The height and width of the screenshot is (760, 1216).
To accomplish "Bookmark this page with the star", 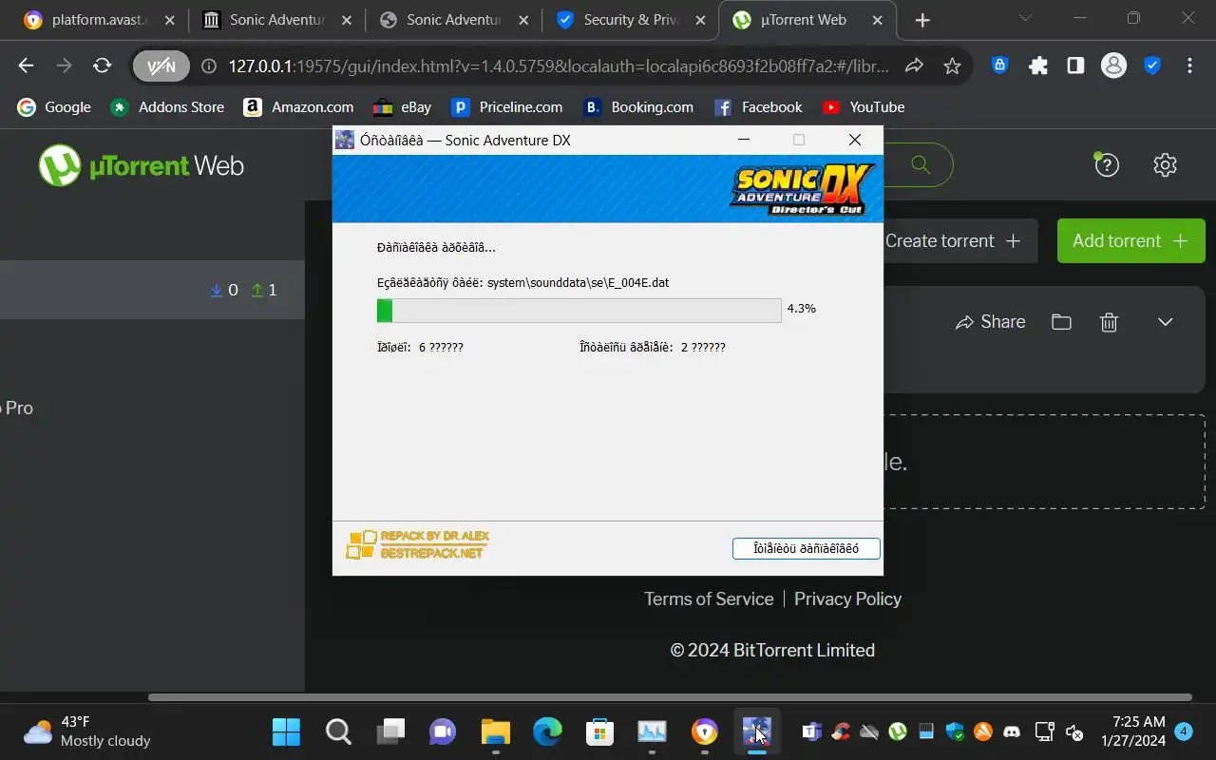I will [x=952, y=66].
